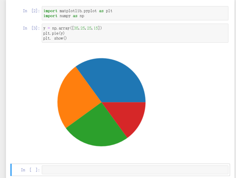This screenshot has width=236, height=178.
Task: Click the code cell containing np.array line
Action: point(135,33)
